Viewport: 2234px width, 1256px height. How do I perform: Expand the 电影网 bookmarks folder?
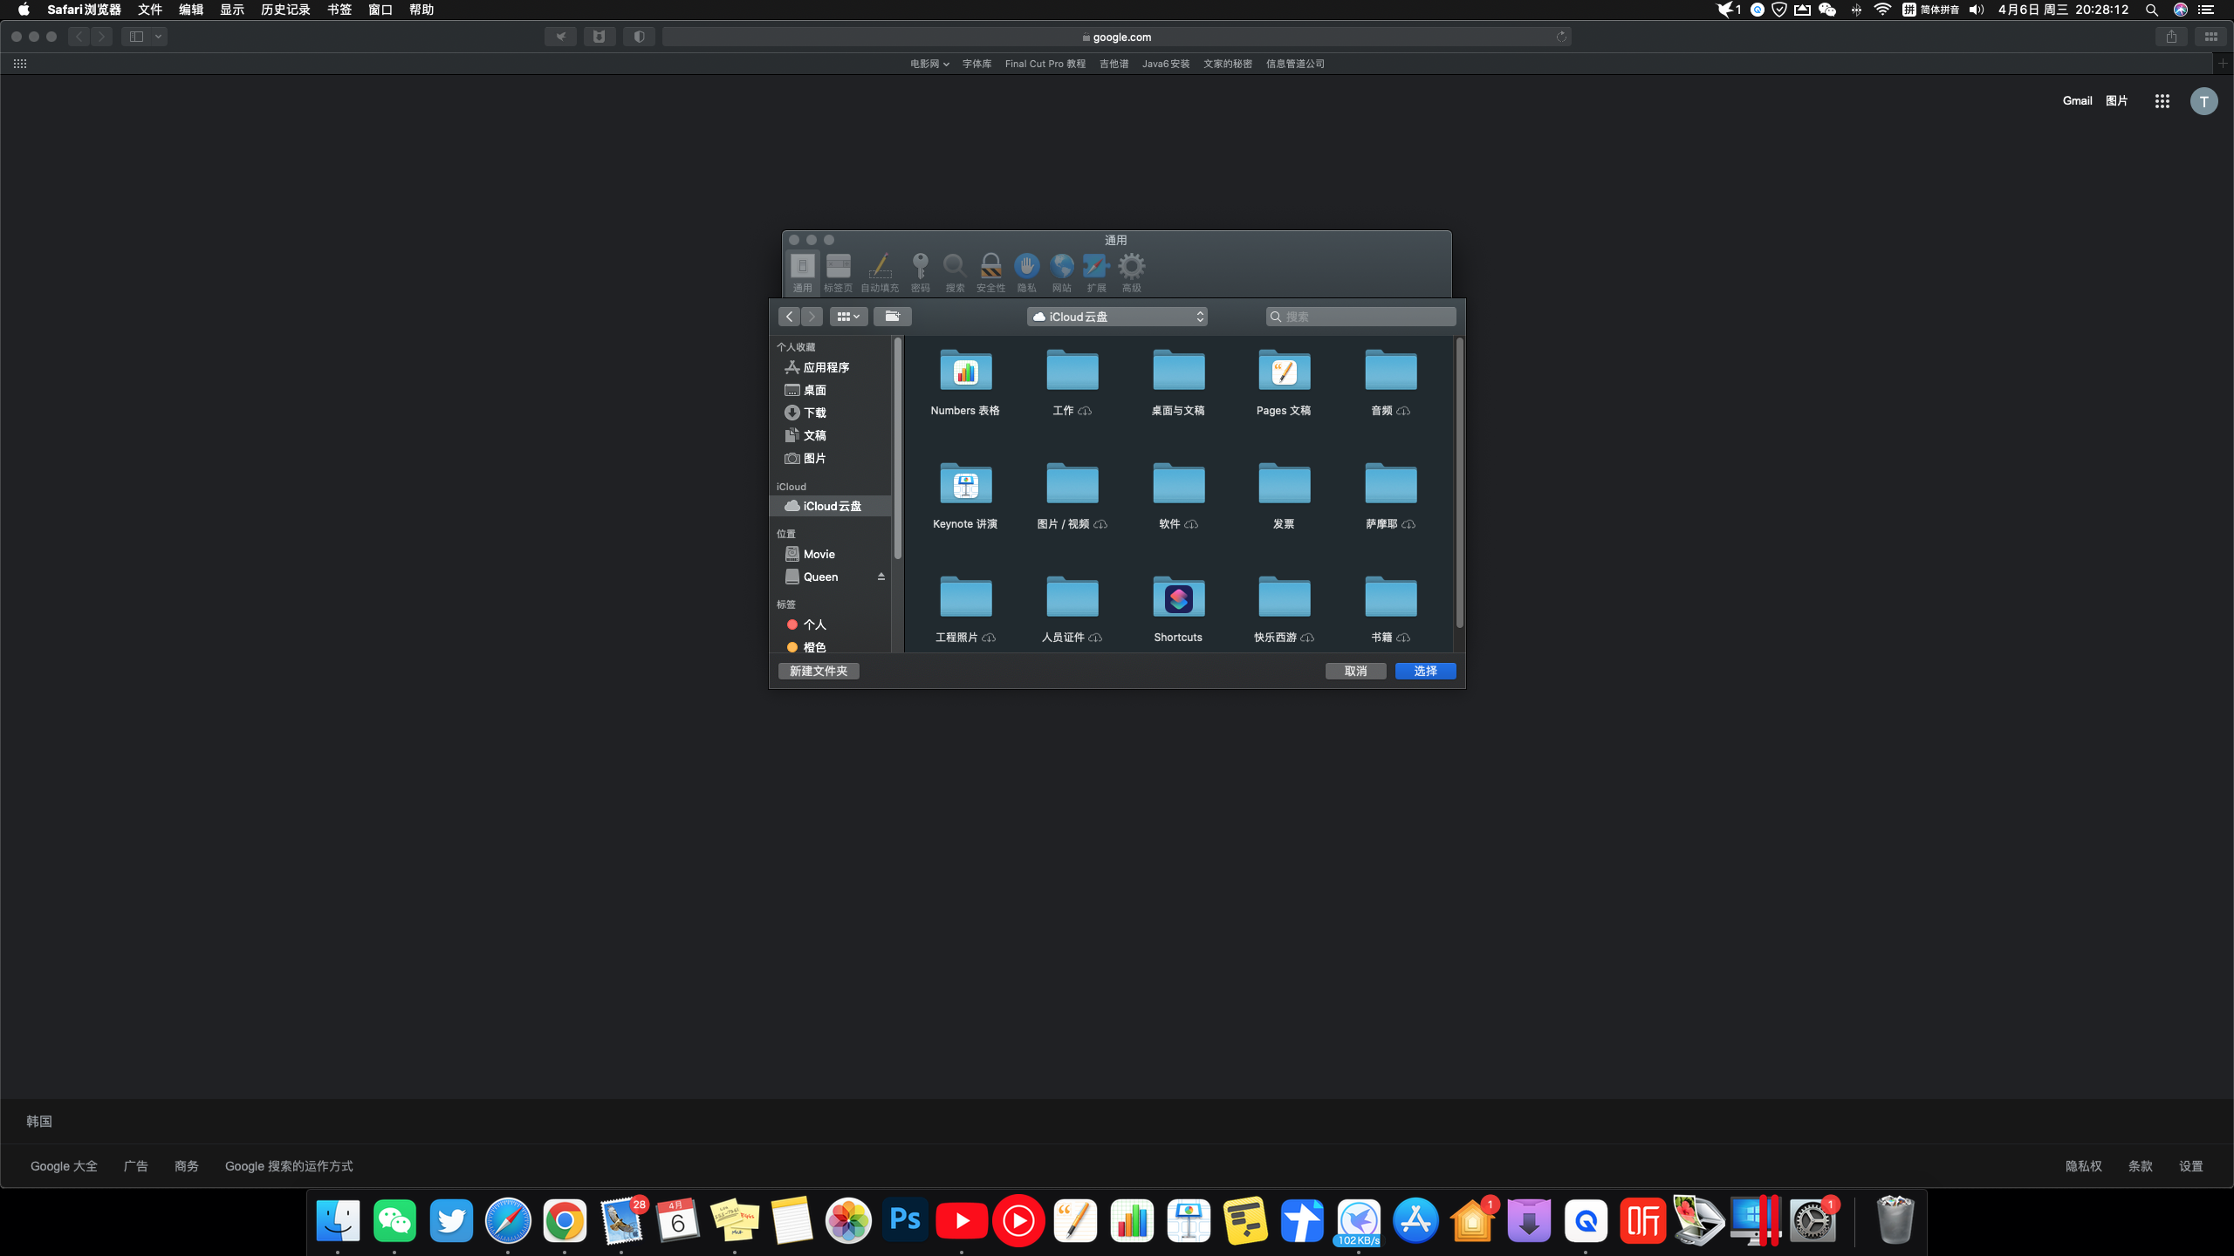click(929, 64)
